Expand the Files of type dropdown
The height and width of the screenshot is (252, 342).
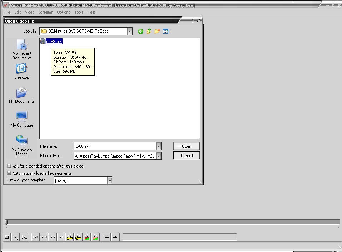159,156
